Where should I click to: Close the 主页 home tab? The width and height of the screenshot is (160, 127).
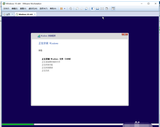click(x=12, y=14)
